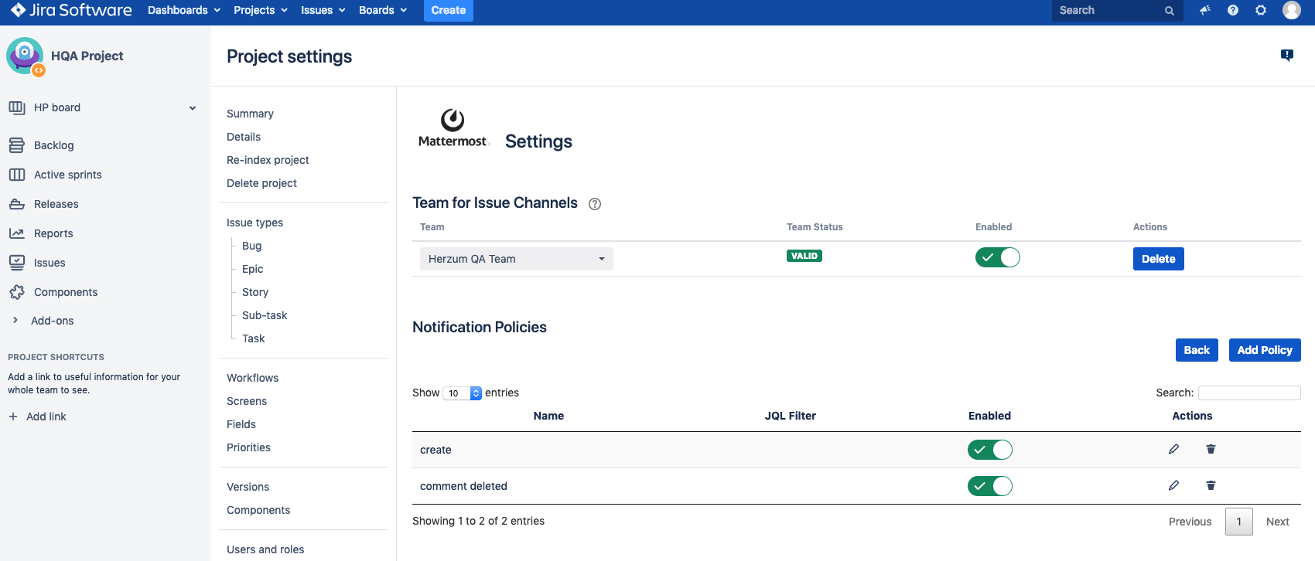The height and width of the screenshot is (561, 1315).
Task: Open Workflows in project settings
Action: 252,378
